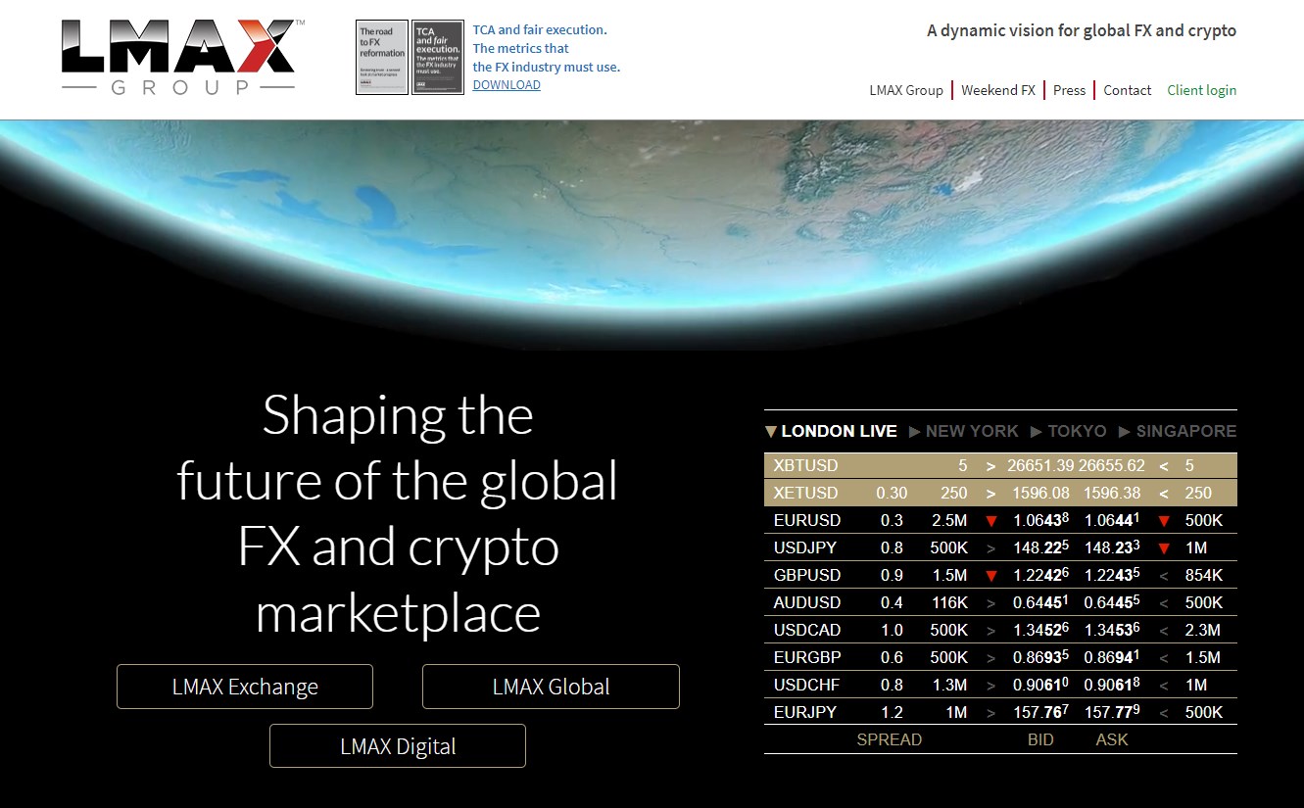
Task: Switch to SINGAPORE price feed
Action: pyautogui.click(x=1186, y=431)
